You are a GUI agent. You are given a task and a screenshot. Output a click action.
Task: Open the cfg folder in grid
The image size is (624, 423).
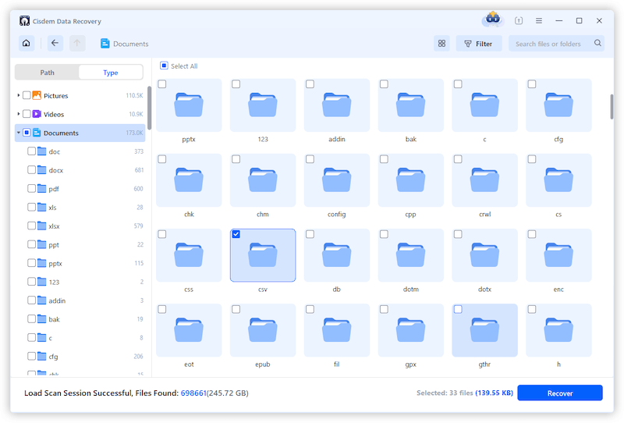point(558,105)
